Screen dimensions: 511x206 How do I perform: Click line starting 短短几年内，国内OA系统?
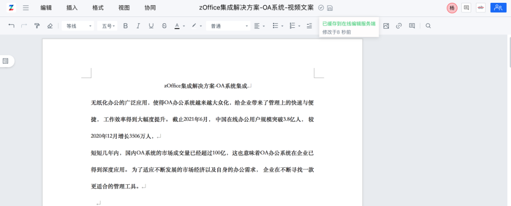[x=203, y=153]
